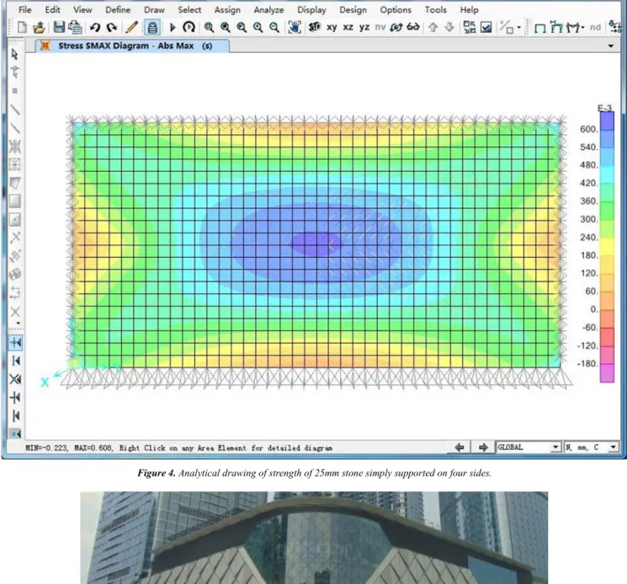Choose the Draw Special Joint tool
Viewport: 627px width, 584px height.
[x=15, y=91]
